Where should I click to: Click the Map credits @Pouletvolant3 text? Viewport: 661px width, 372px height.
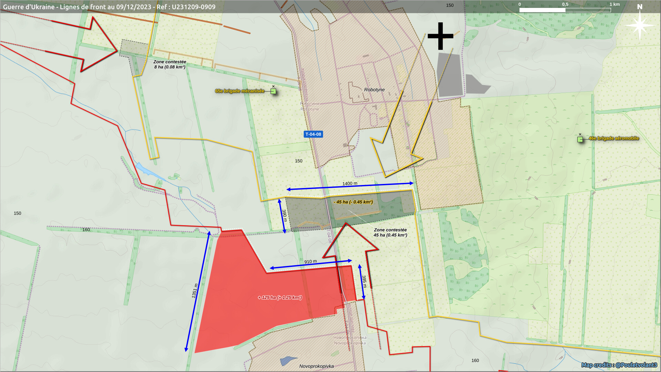pos(619,365)
